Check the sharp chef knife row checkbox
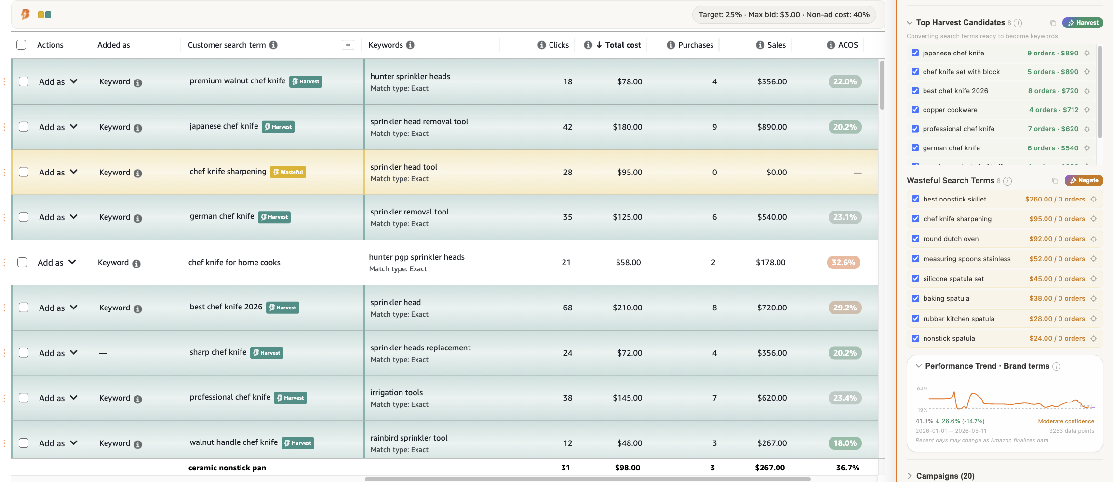 [x=24, y=353]
